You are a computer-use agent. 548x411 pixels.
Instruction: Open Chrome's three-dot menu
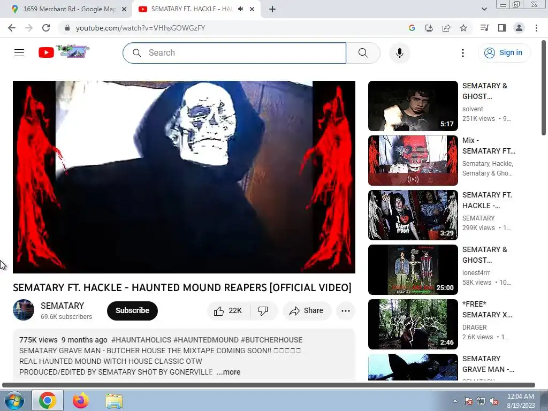coord(536,28)
